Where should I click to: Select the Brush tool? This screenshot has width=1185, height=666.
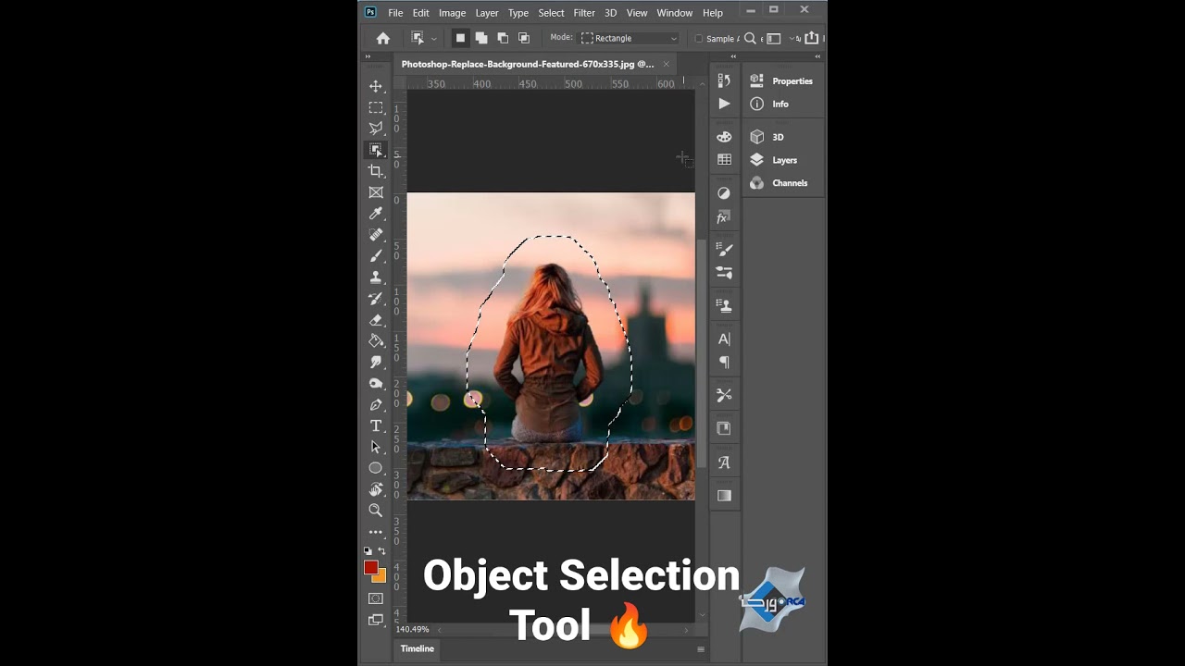tap(376, 255)
